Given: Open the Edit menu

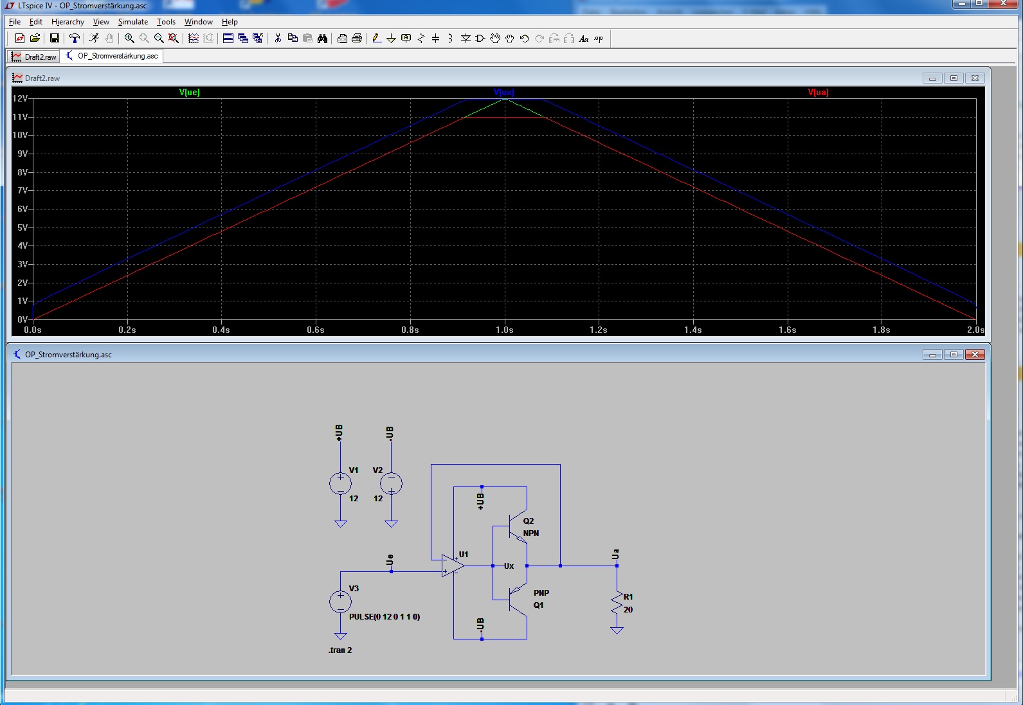Looking at the screenshot, I should [x=36, y=22].
